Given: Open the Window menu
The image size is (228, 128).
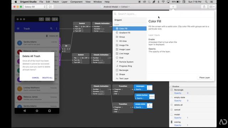Looking at the screenshot, I should [97, 2].
